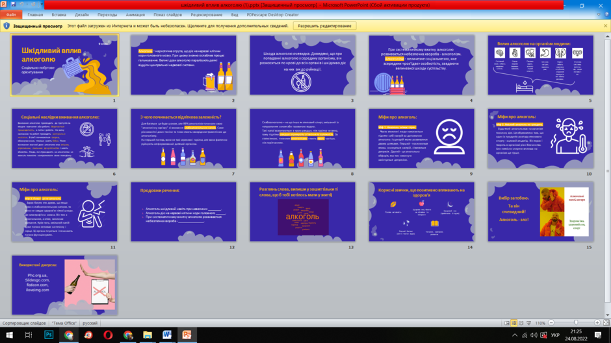This screenshot has width=611, height=343.
Task: Click the русский language indicator in status bar
Action: click(90, 323)
